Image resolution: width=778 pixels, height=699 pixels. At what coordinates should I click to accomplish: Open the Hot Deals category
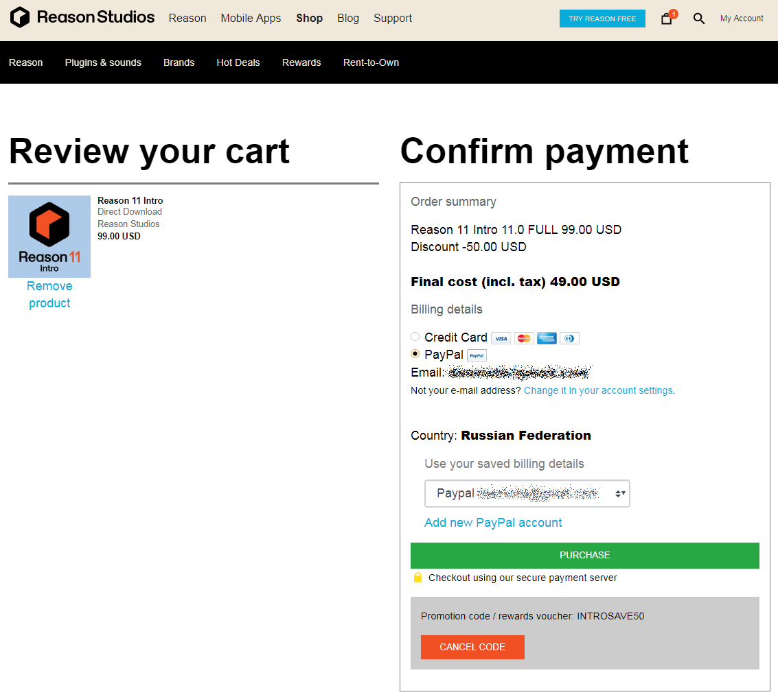238,62
